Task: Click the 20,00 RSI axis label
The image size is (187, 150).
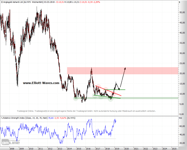Action: [x=182, y=143]
